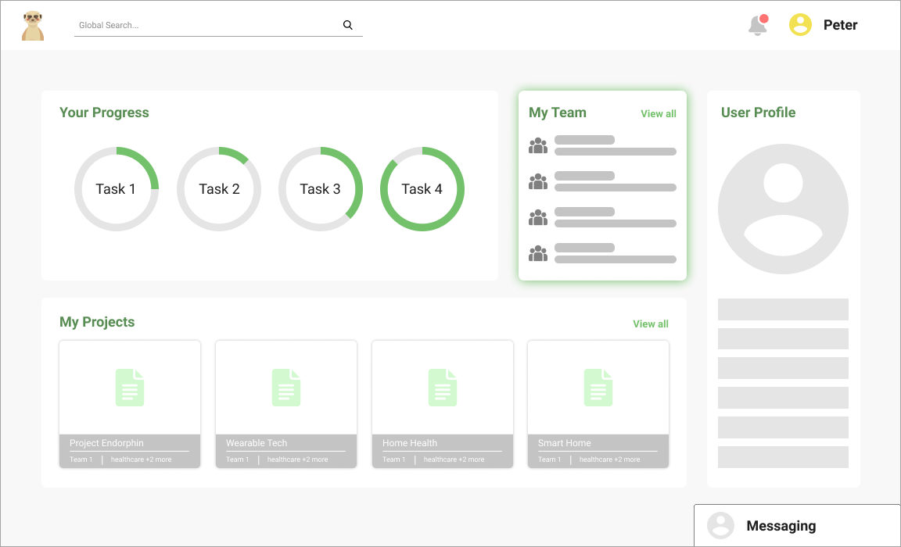Click the meerkat logo in header
901x547 pixels.
(x=33, y=25)
